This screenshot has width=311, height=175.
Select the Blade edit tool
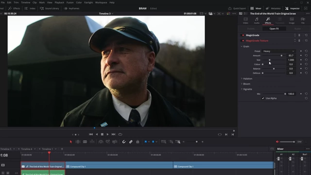coord(85,142)
